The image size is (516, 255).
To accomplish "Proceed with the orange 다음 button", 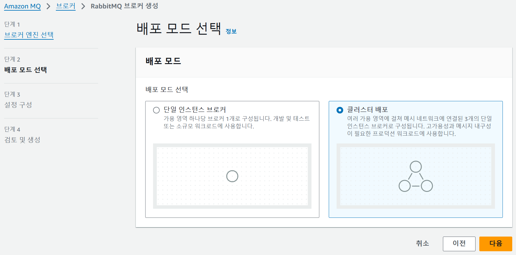I will coord(495,243).
